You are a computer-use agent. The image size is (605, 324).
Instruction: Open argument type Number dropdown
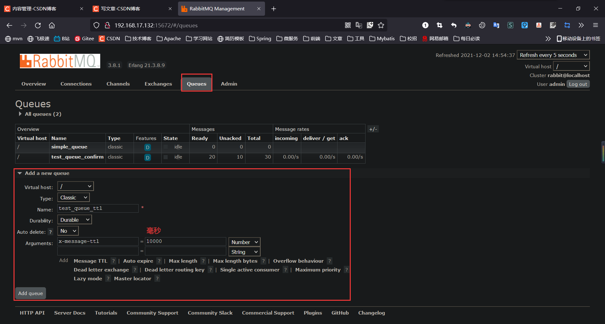245,242
